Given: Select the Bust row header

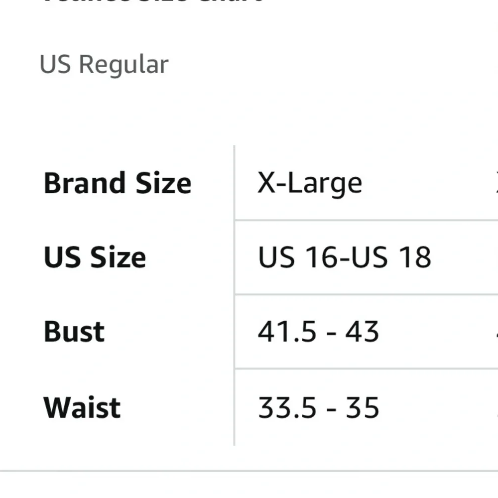Looking at the screenshot, I should (74, 332).
